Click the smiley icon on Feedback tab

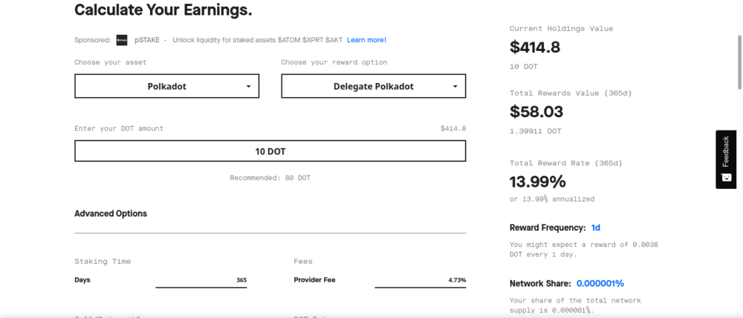tap(726, 178)
